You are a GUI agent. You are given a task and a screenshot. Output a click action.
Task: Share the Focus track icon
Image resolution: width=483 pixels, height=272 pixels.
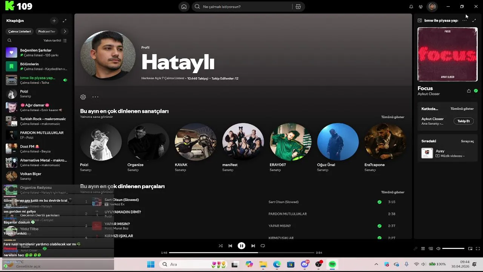tap(469, 91)
